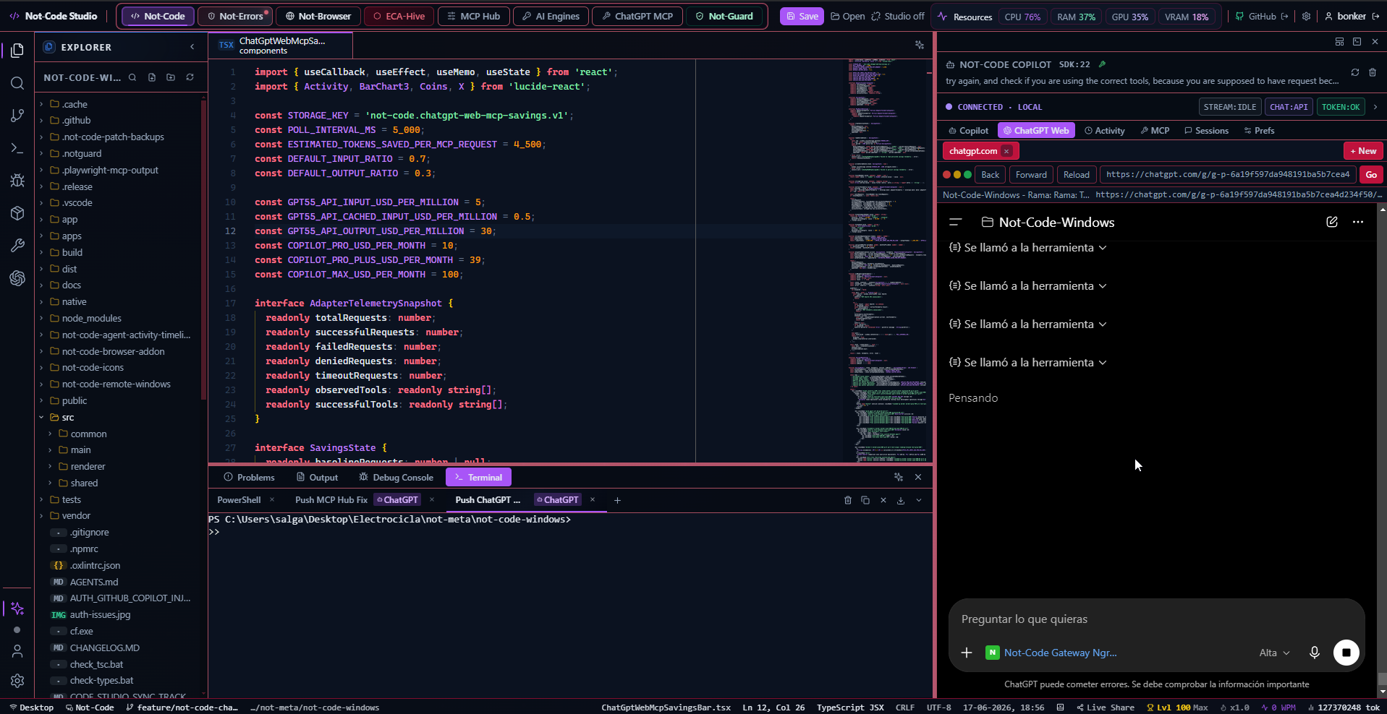
Task: Switch to Not-Errors top tab
Action: click(x=235, y=16)
